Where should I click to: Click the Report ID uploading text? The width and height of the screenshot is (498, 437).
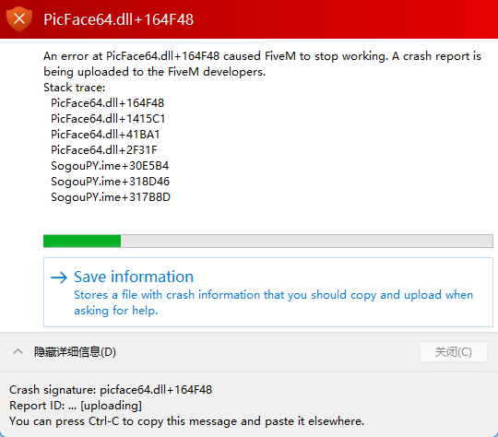click(x=76, y=406)
